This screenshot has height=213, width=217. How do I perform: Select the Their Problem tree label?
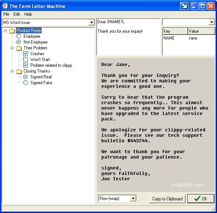(35, 48)
